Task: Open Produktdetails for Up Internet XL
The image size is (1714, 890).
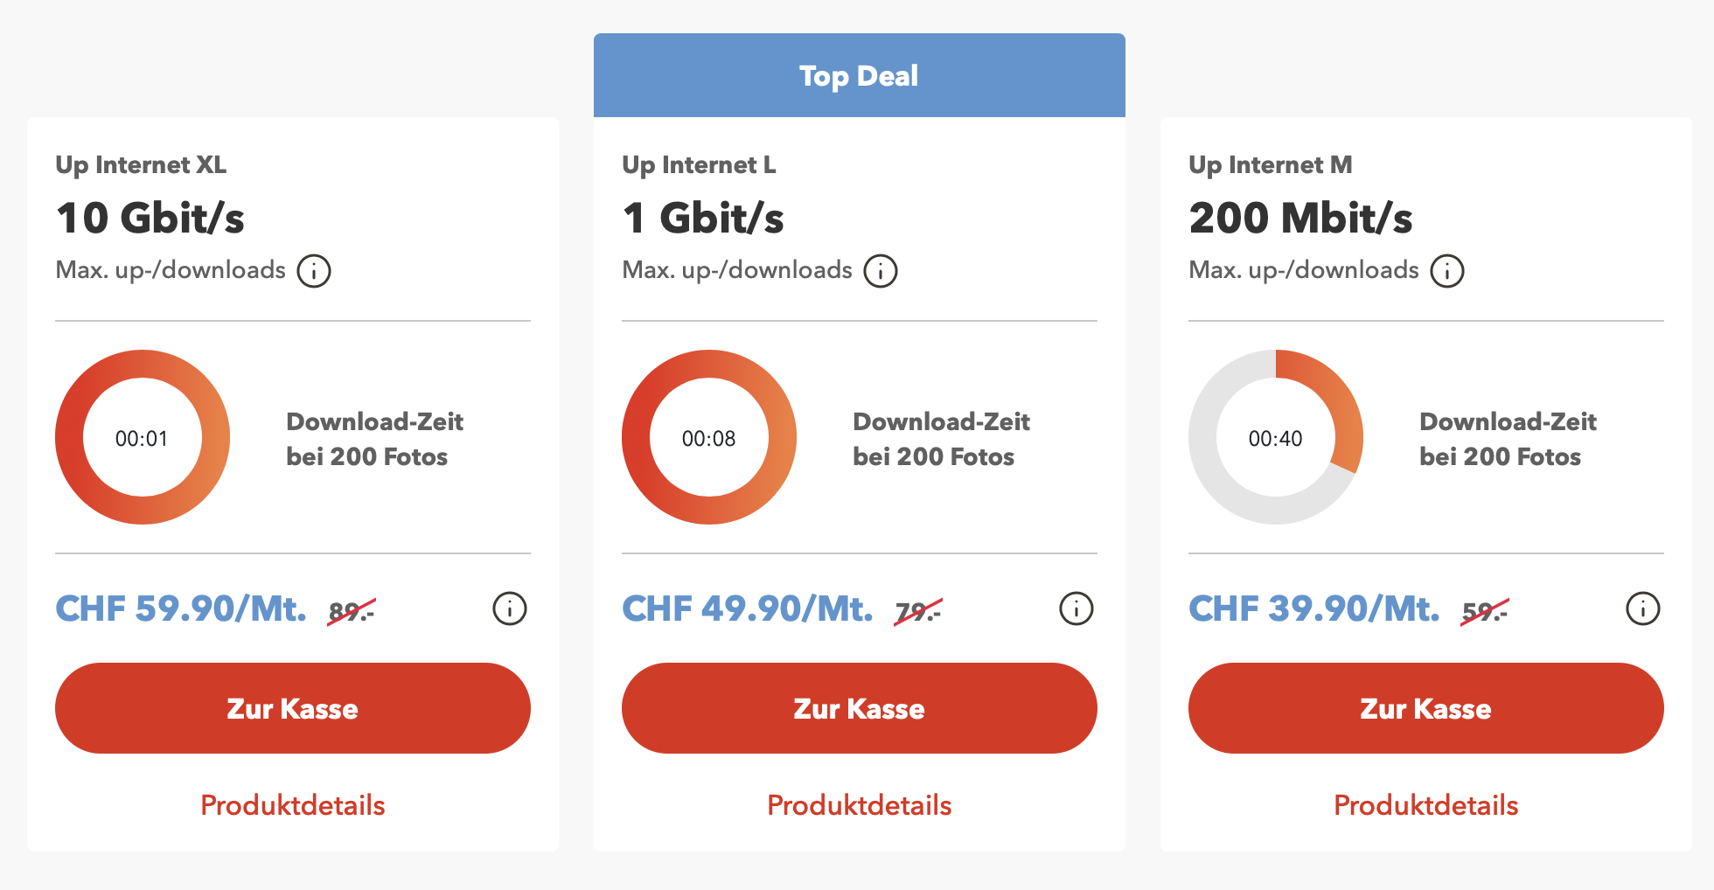Action: pos(293,805)
